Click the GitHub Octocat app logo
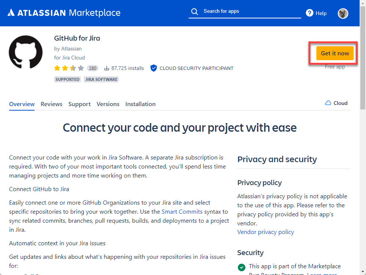This screenshot has width=366, height=275. click(x=25, y=52)
